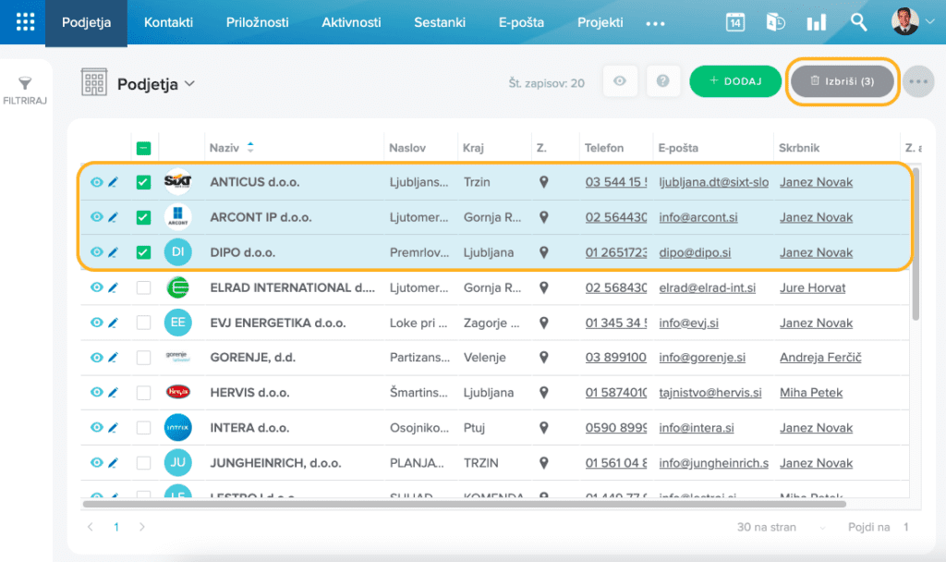The image size is (946, 562).
Task: Go to the next page arrow
Action: [141, 527]
